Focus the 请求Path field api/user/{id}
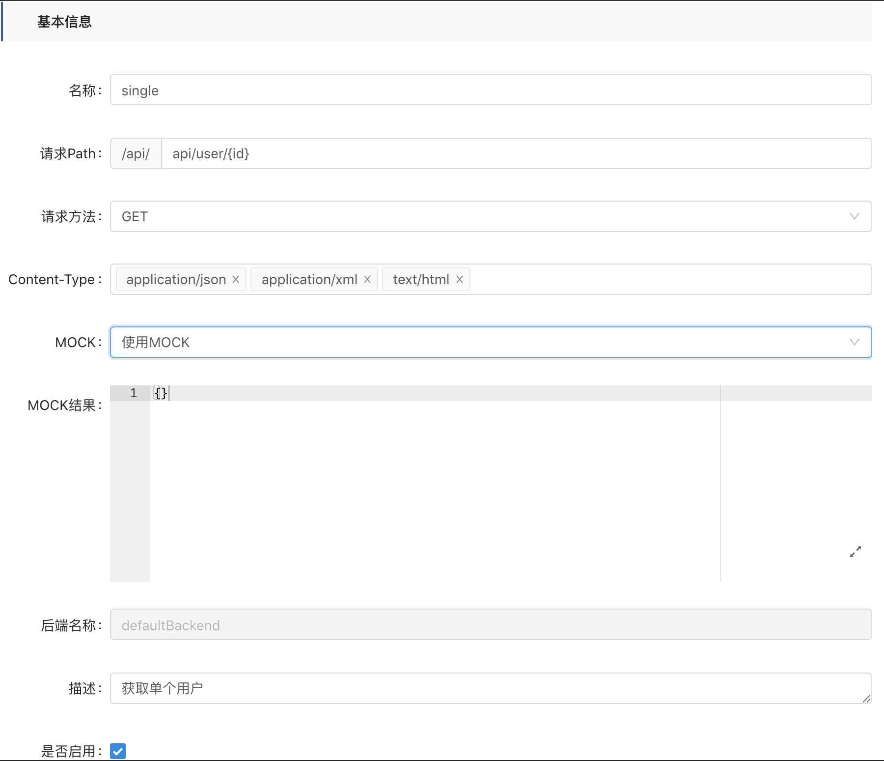 (516, 153)
